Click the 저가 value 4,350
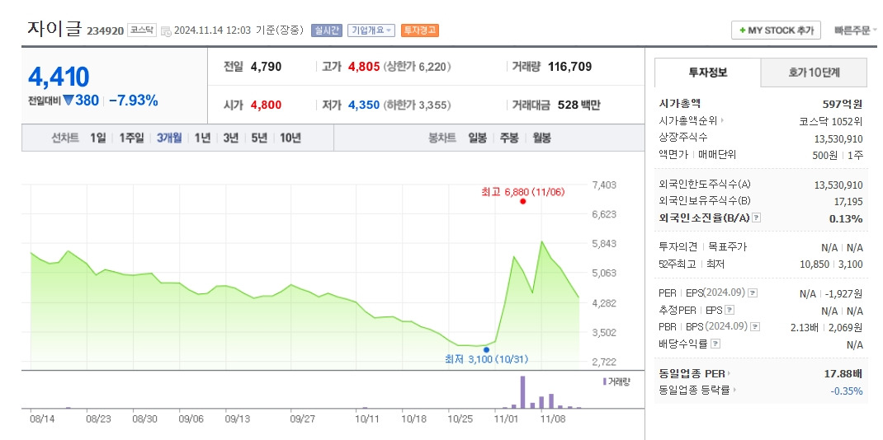 (364, 105)
